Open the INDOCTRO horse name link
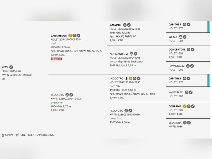This screenshot has height=159, width=212. click(x=117, y=78)
